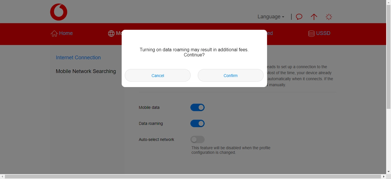Image resolution: width=391 pixels, height=179 pixels.
Task: Enable Auto-select network
Action: (x=197, y=139)
